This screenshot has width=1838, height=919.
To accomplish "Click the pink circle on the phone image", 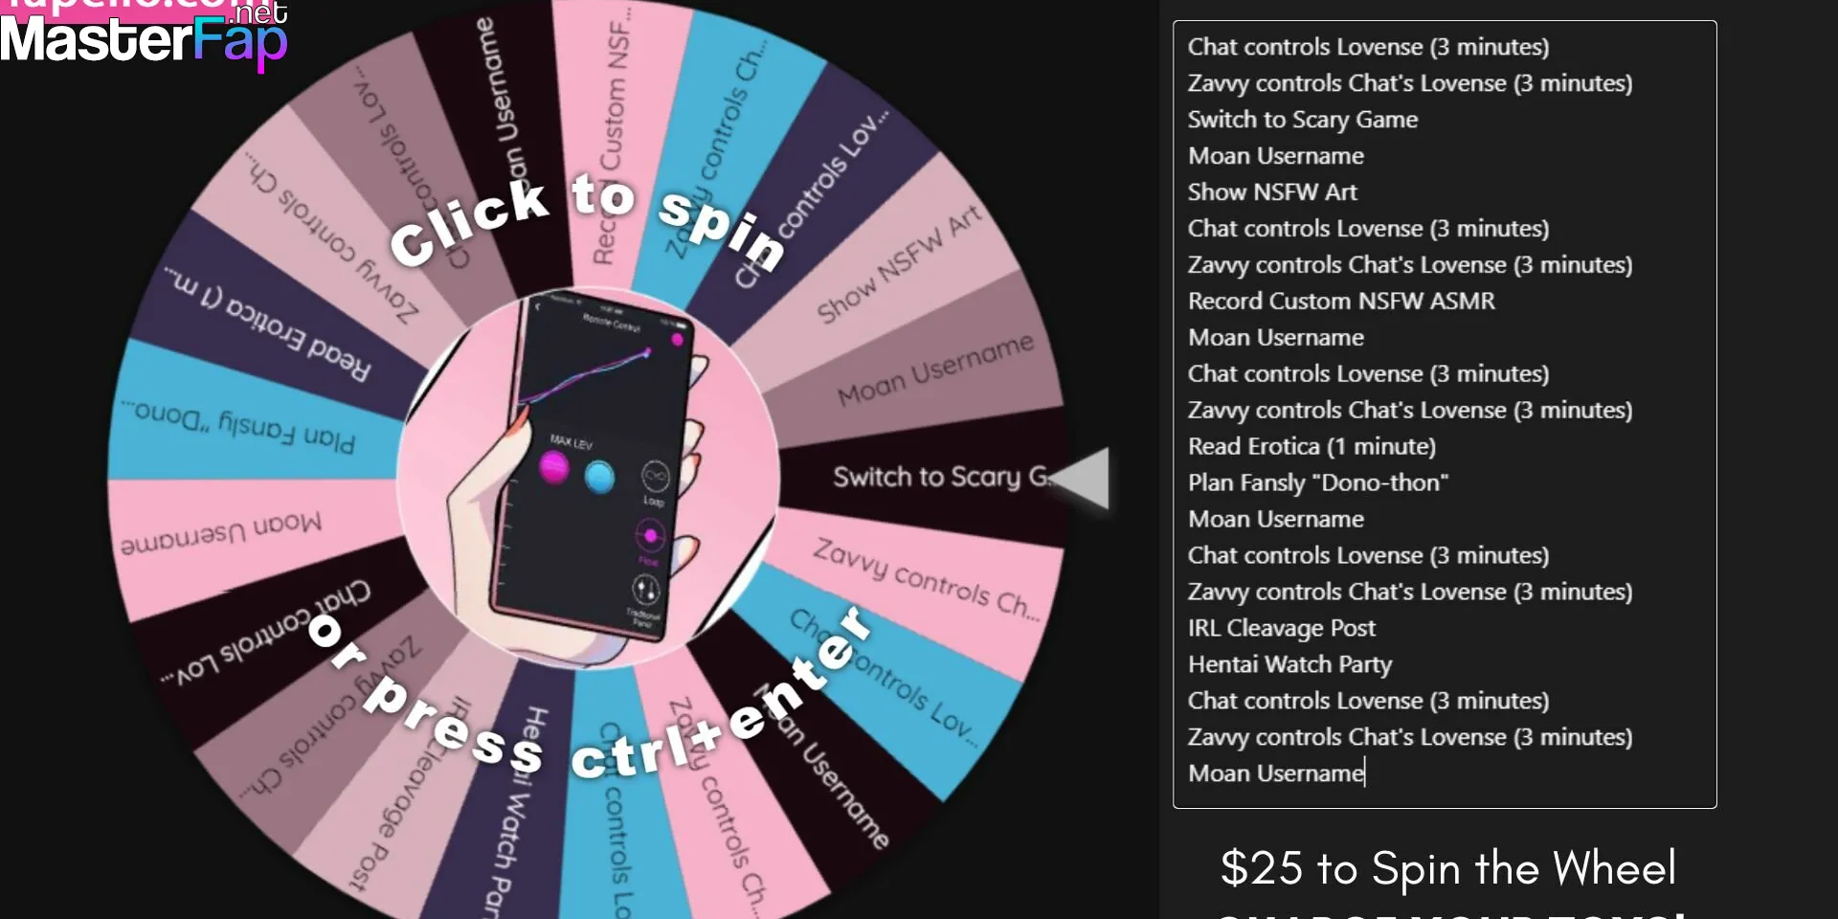I will [553, 468].
